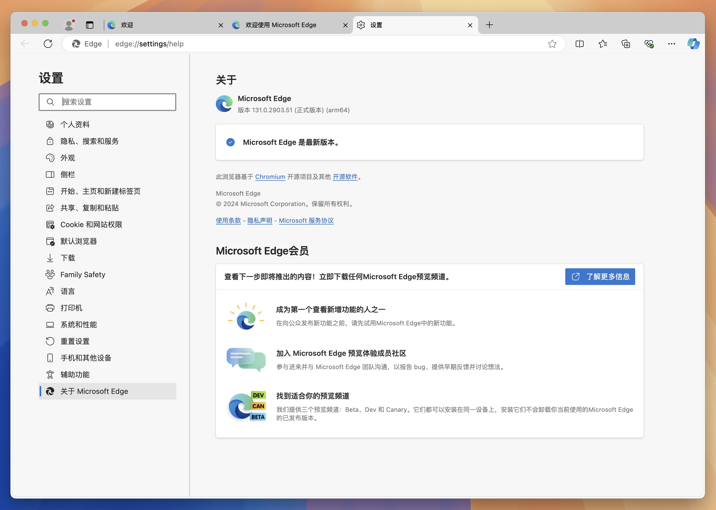
Task: Open split screen view
Action: point(579,44)
